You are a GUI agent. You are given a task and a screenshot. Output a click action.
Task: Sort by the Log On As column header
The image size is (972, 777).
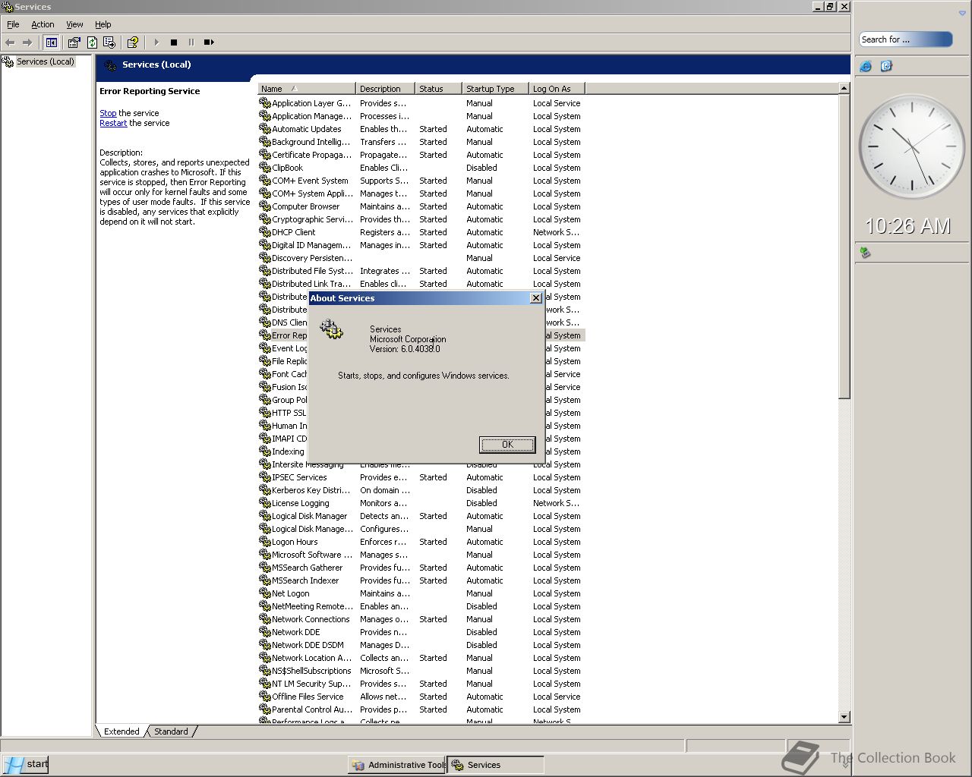(x=557, y=89)
